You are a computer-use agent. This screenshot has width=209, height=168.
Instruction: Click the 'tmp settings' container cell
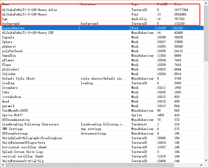91,129
